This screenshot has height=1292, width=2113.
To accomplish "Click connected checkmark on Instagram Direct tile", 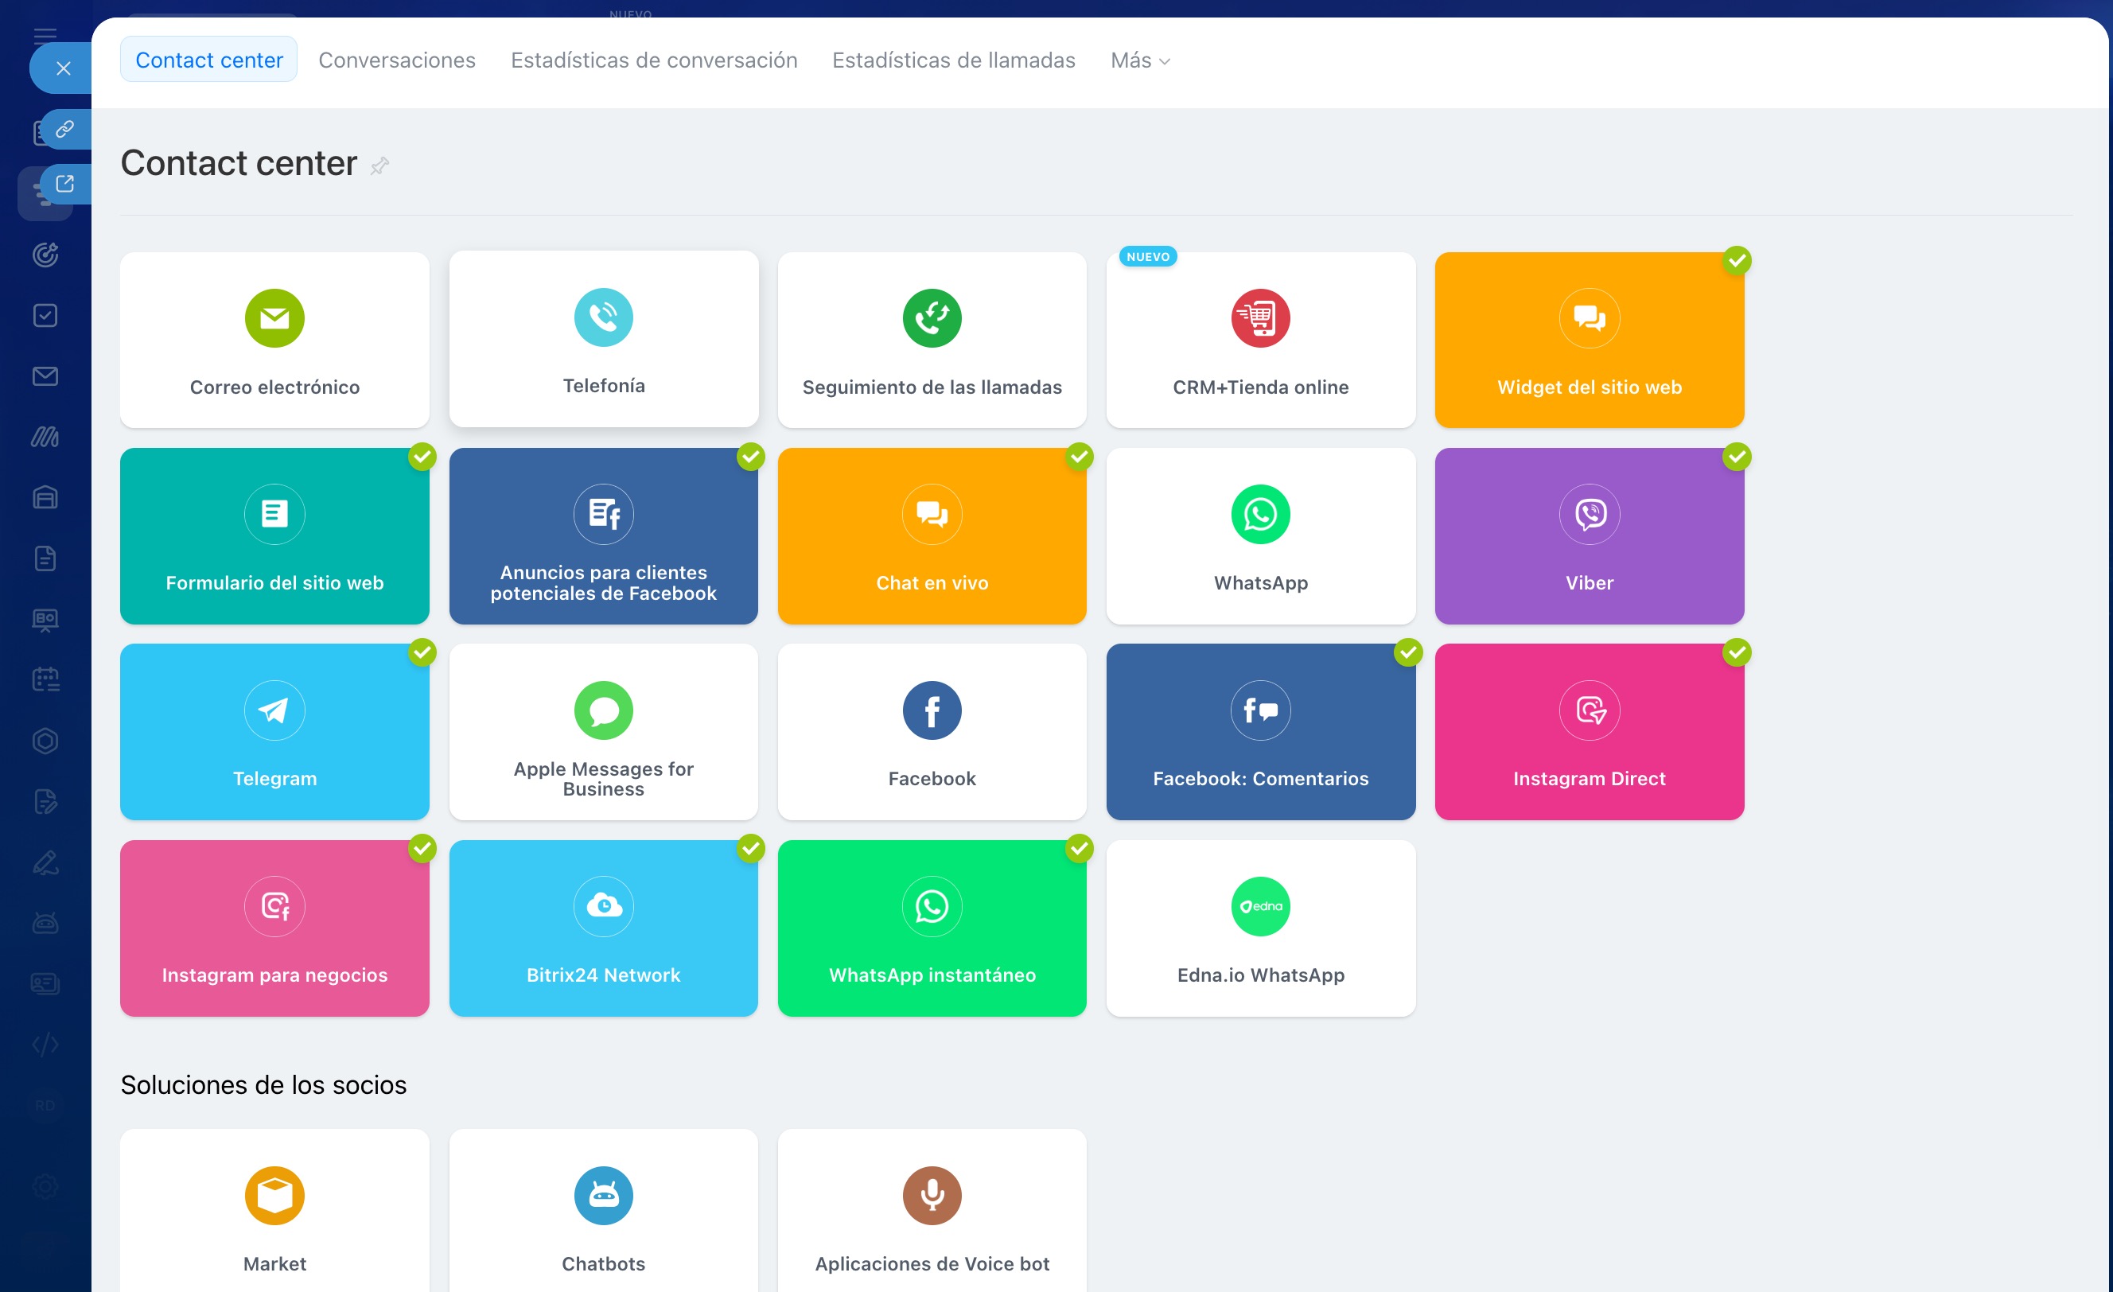I will point(1737,652).
